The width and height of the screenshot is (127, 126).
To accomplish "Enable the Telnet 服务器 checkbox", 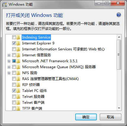I will point(14,97).
